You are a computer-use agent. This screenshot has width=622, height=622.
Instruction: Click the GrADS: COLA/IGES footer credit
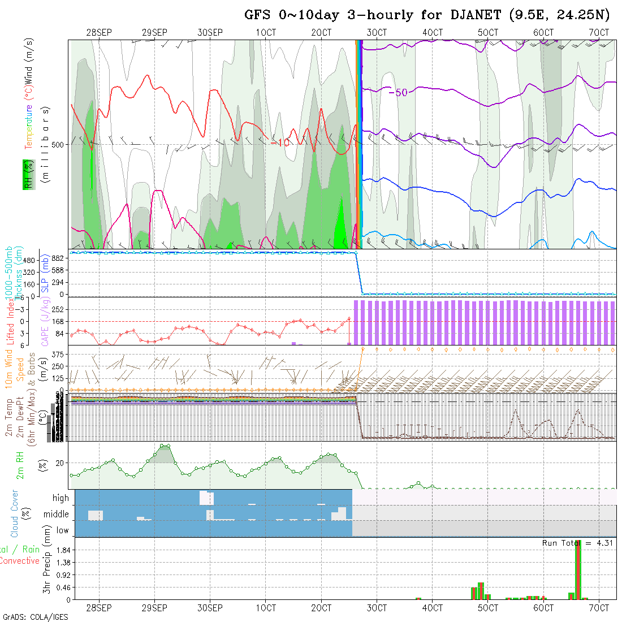(x=35, y=617)
